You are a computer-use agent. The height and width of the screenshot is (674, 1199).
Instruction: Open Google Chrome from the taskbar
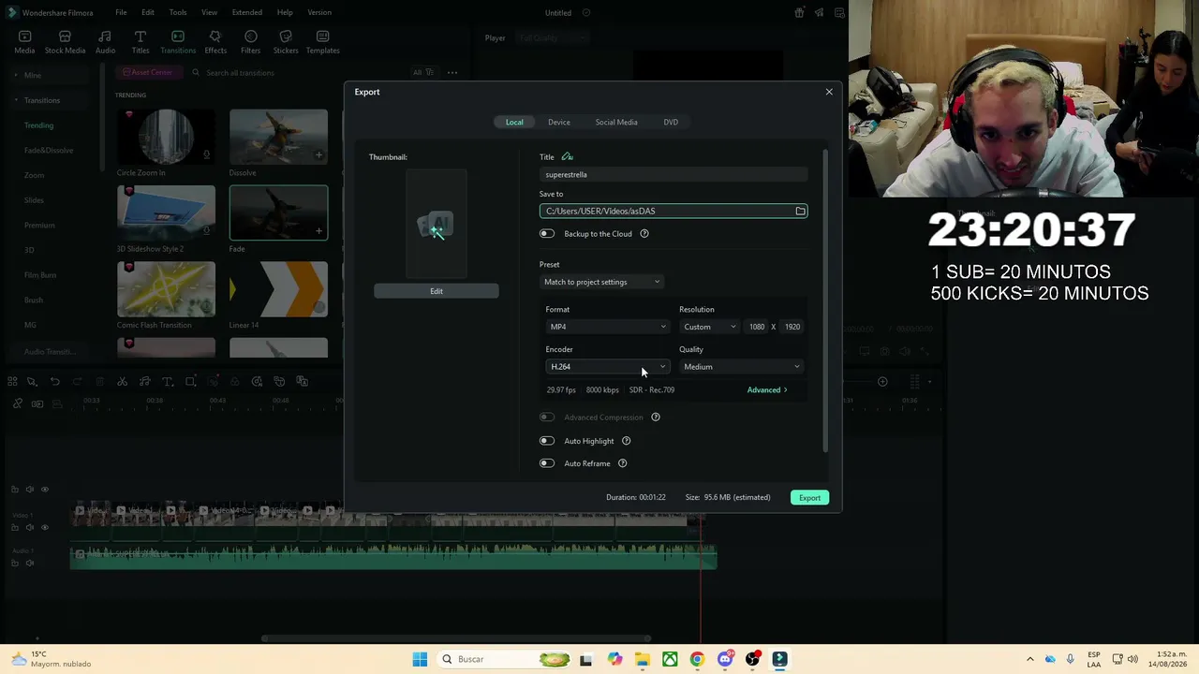[697, 659]
